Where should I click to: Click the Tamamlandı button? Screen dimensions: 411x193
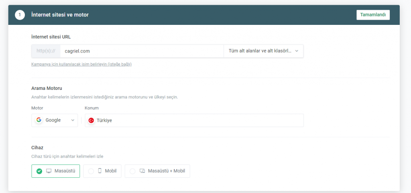tap(373, 15)
